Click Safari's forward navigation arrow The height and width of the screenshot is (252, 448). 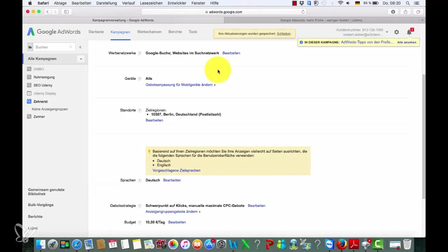click(55, 12)
